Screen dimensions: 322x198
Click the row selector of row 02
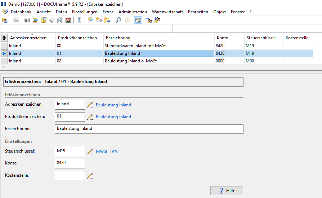(4, 61)
